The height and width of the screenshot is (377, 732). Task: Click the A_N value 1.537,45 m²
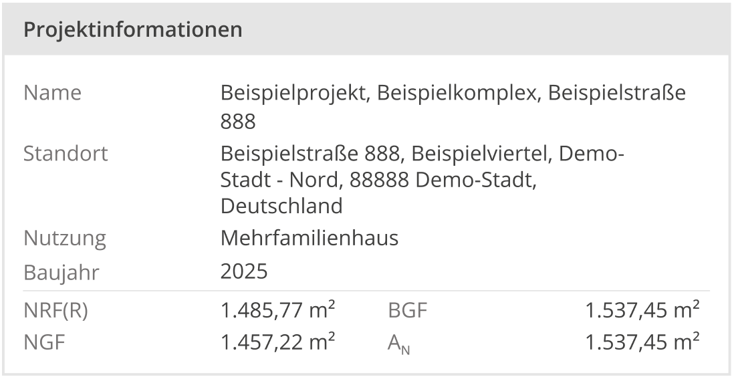[x=642, y=342]
